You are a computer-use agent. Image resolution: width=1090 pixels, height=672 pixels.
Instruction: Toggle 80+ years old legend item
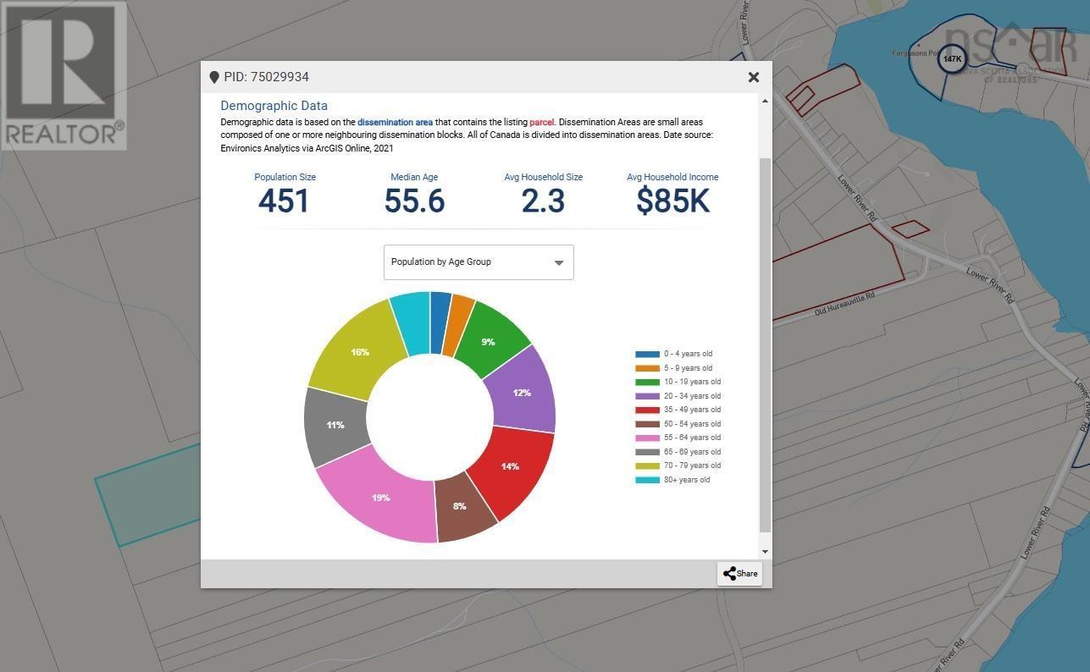click(x=686, y=480)
